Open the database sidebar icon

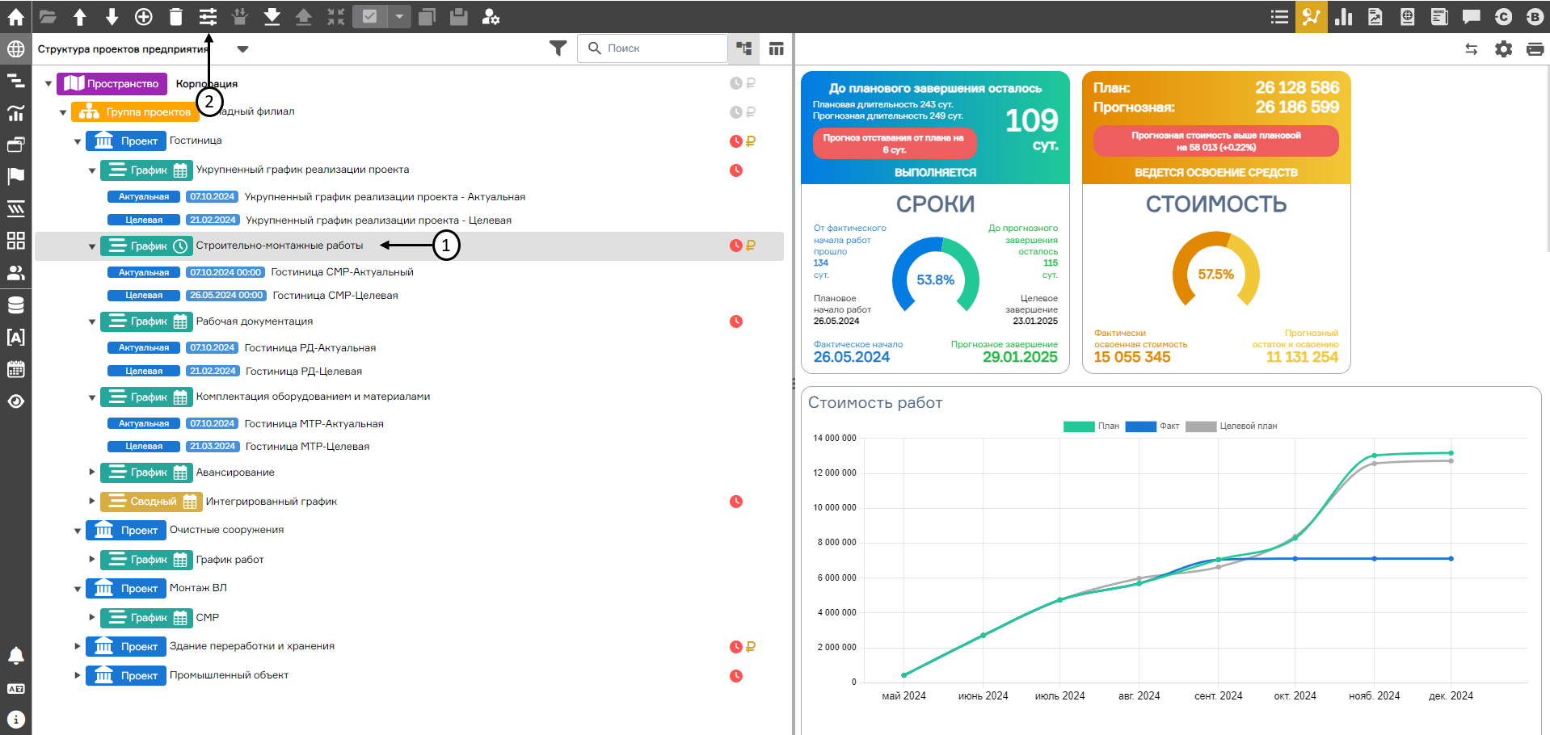pos(15,305)
